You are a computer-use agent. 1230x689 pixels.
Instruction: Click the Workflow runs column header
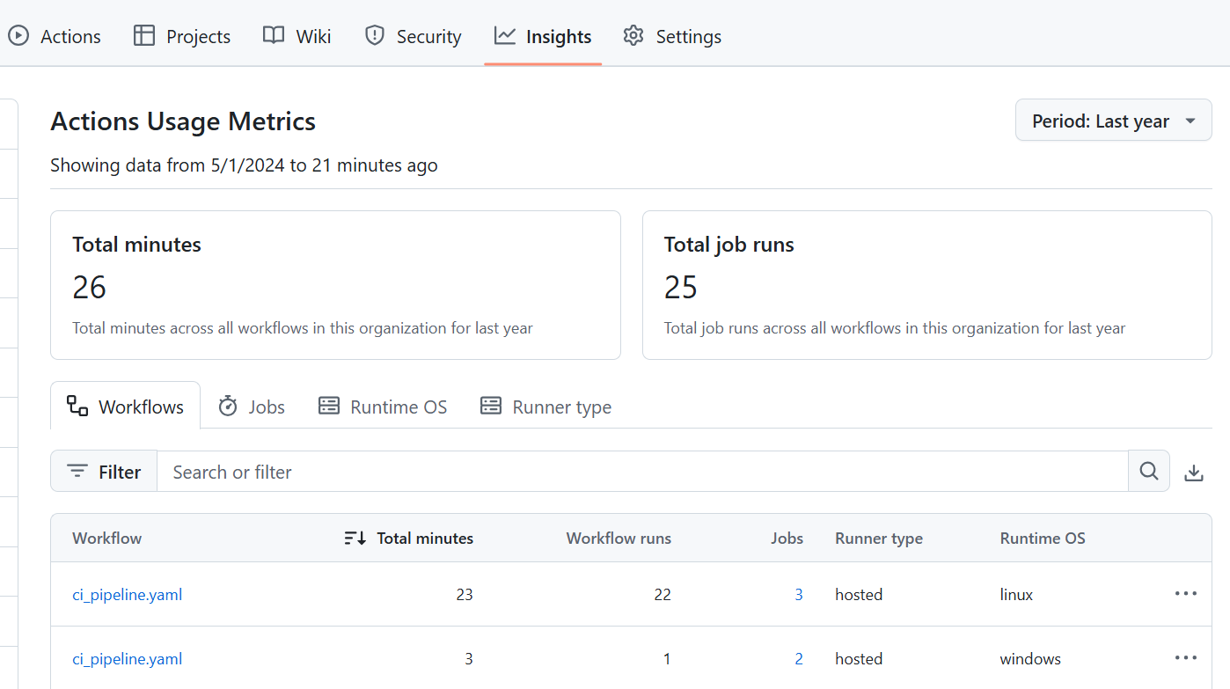click(619, 538)
